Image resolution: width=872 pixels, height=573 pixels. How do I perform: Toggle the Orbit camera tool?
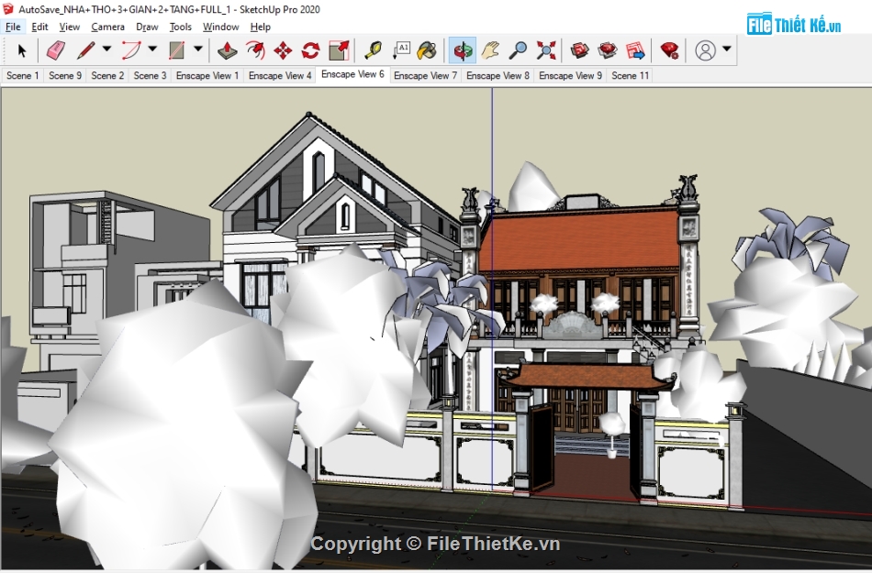pos(462,50)
